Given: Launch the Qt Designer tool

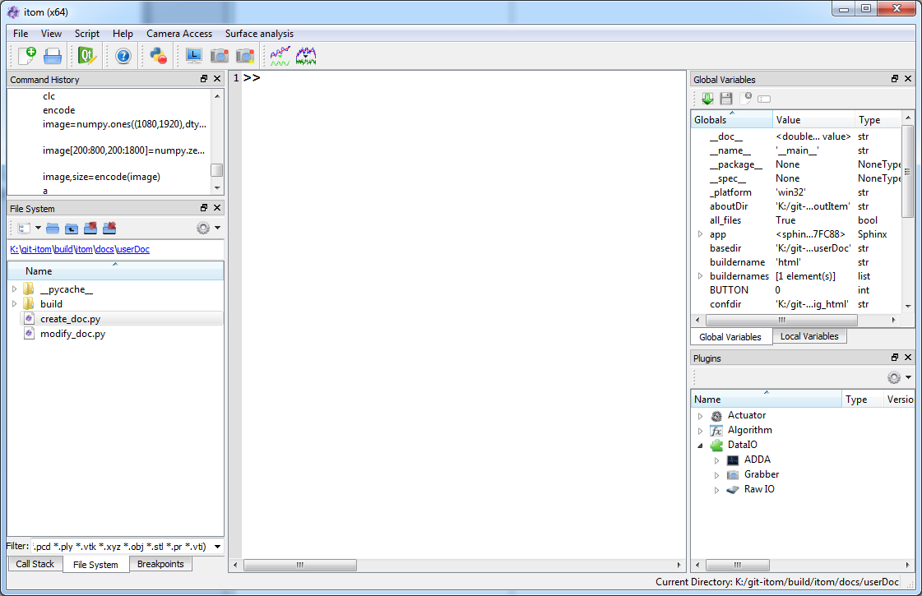Looking at the screenshot, I should pos(86,56).
